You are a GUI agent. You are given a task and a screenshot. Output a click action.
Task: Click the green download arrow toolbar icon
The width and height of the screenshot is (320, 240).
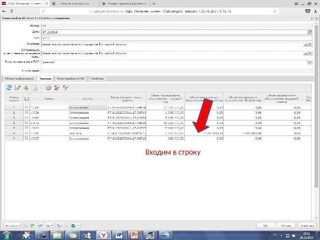pos(26,88)
